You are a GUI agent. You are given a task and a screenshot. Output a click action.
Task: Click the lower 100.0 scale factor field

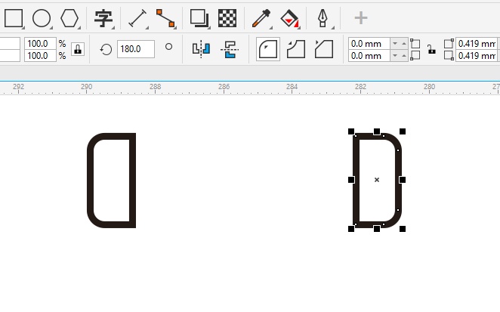(40, 55)
